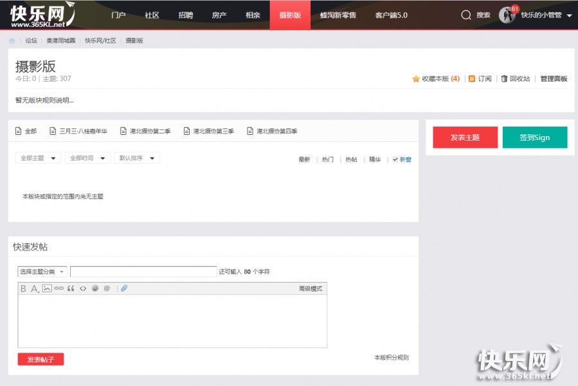Click the 快乐网 site logo
This screenshot has width=578, height=386.
pyautogui.click(x=42, y=15)
